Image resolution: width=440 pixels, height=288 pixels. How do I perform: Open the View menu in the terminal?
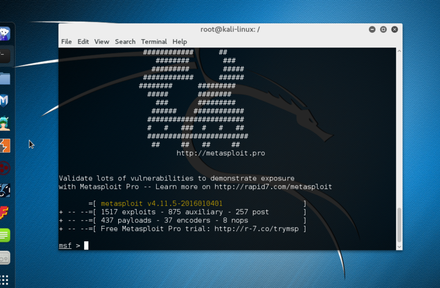101,41
